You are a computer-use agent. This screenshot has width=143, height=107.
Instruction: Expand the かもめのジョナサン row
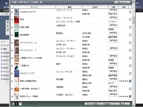click(12, 12)
